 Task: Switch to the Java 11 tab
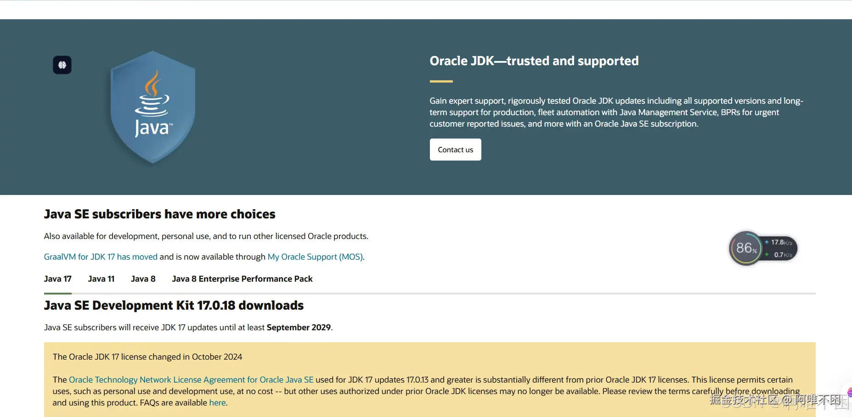101,279
